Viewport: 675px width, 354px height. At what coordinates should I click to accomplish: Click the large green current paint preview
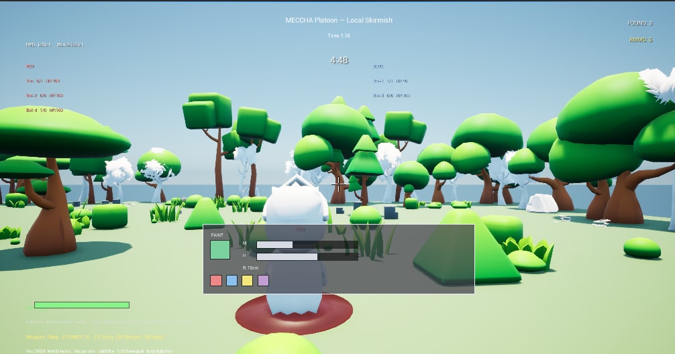220,250
